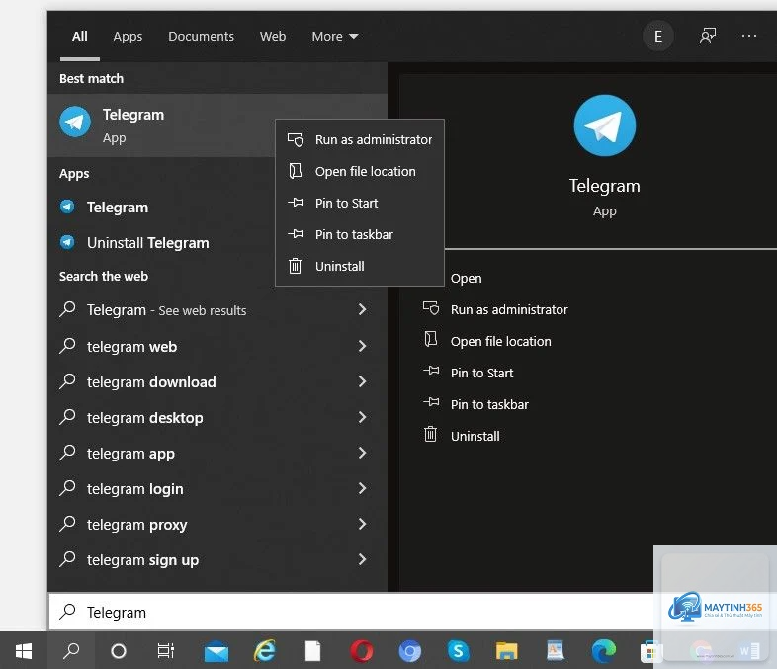Open the feedback icon in search header
Screen dimensions: 777x669
click(707, 37)
